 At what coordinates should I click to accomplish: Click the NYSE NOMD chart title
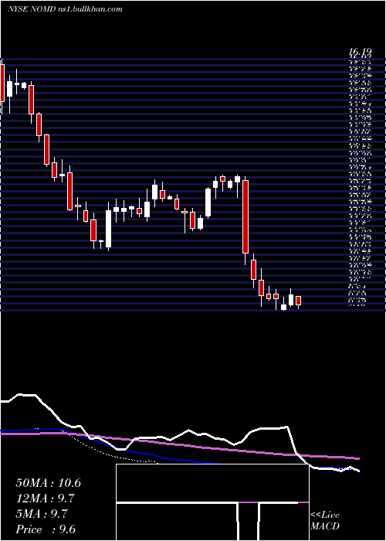[x=65, y=9]
